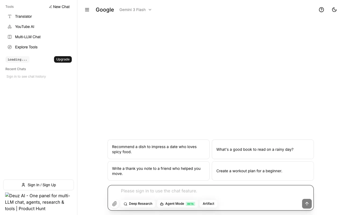Toggle the sidebar with hamburger menu icon
The image size is (344, 215).
(x=87, y=10)
